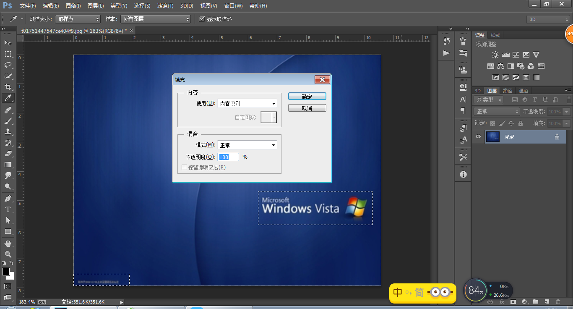Select the Move tool
This screenshot has width=573, height=309.
pyautogui.click(x=8, y=43)
